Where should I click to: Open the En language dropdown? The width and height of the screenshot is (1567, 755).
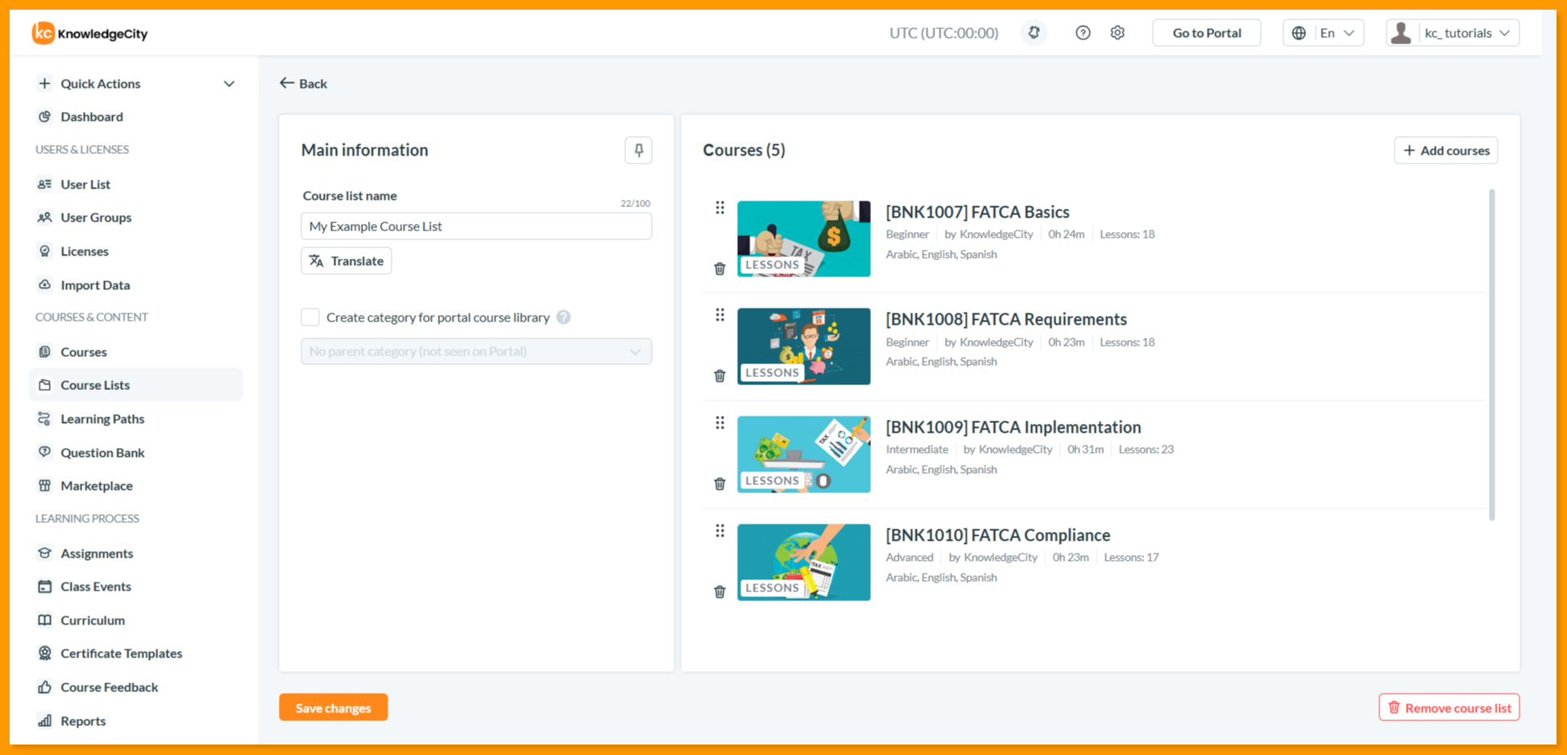point(1323,33)
